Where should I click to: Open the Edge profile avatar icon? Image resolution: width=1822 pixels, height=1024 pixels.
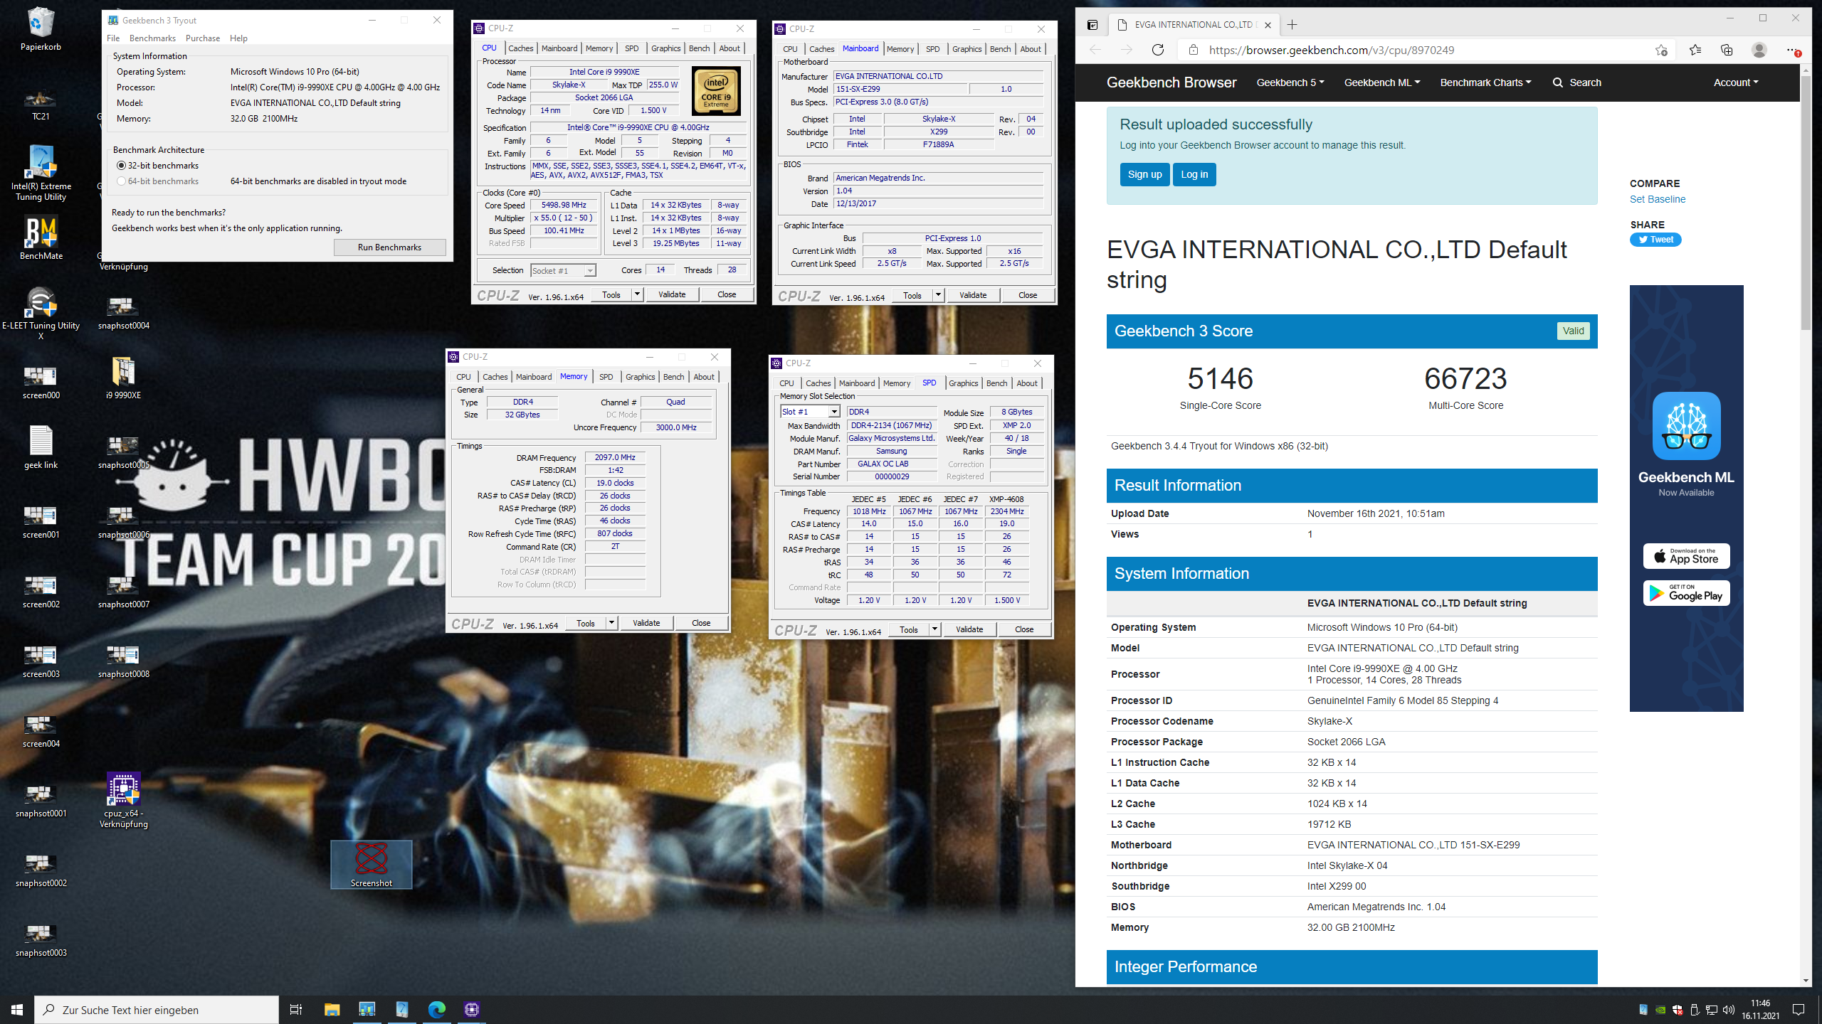pyautogui.click(x=1759, y=50)
